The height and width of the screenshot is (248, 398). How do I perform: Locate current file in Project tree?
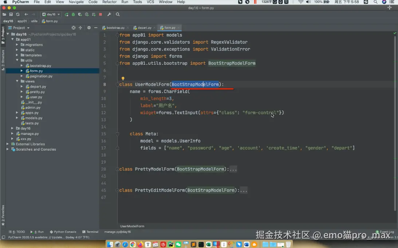click(x=73, y=28)
